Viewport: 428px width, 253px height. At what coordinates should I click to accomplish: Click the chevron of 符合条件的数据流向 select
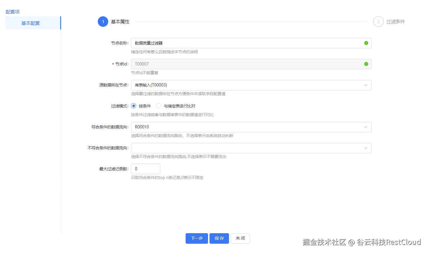(x=366, y=127)
